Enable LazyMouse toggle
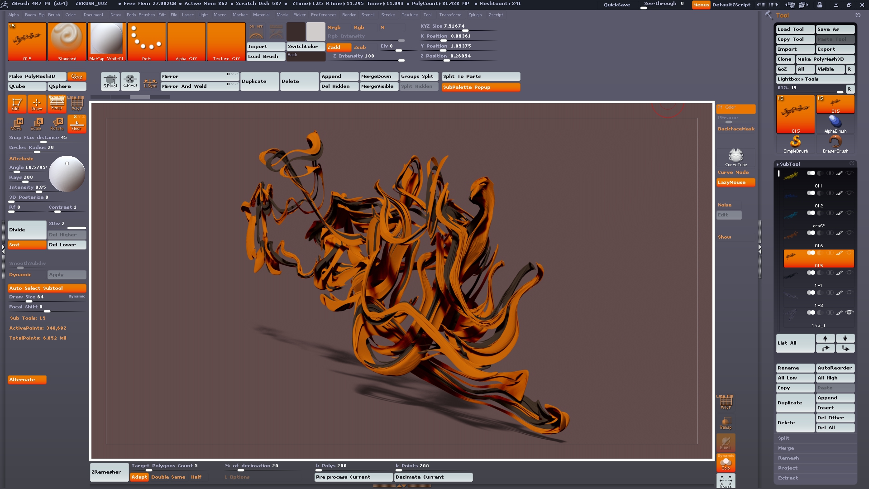The height and width of the screenshot is (489, 869). coord(735,182)
